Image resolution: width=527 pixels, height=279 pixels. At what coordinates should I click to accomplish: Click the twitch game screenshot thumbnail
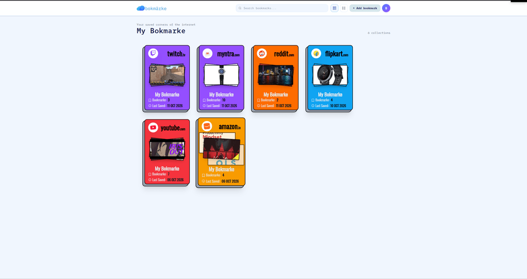tap(167, 75)
